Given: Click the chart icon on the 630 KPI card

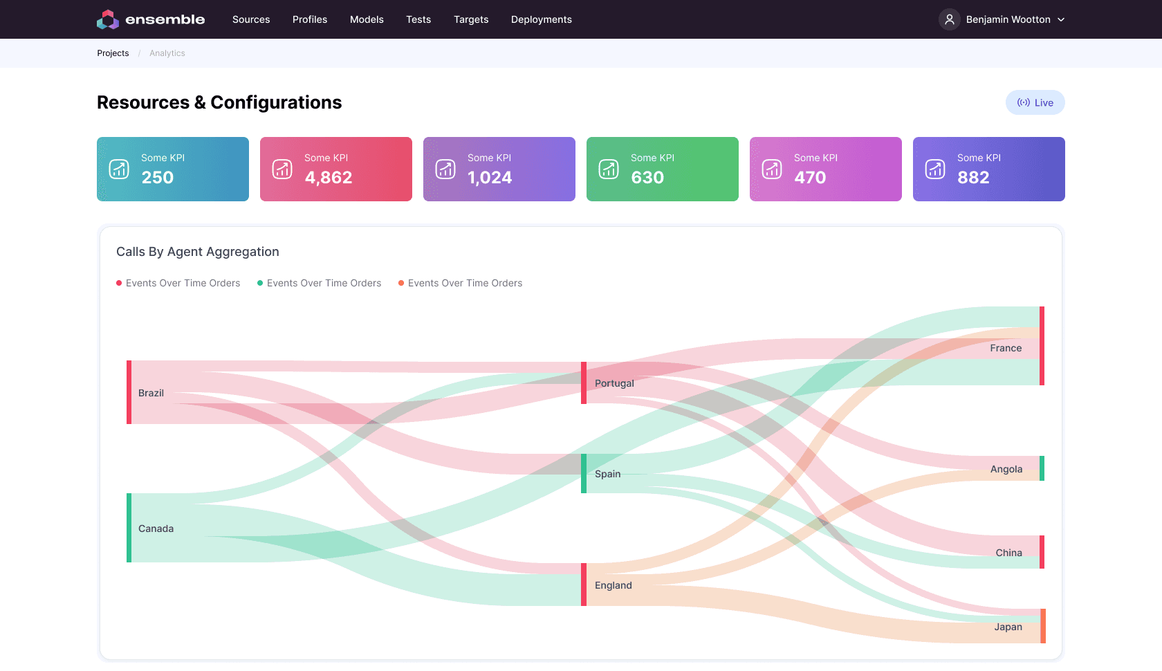Looking at the screenshot, I should [609, 169].
